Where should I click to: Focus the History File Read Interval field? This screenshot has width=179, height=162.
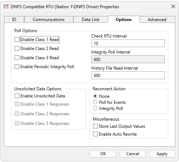click(x=128, y=75)
